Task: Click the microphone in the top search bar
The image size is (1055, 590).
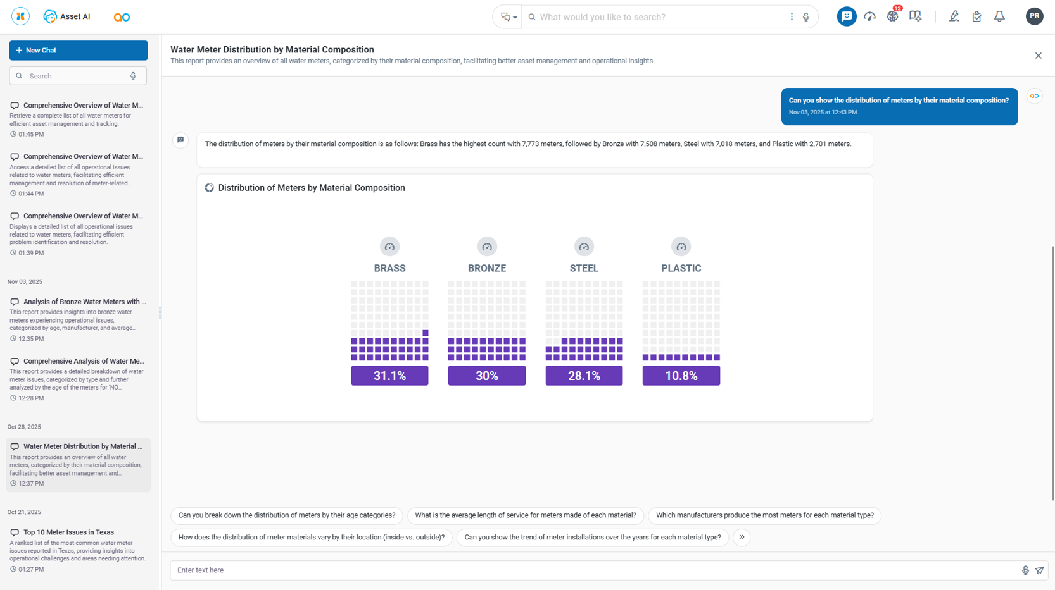Action: pyautogui.click(x=806, y=17)
